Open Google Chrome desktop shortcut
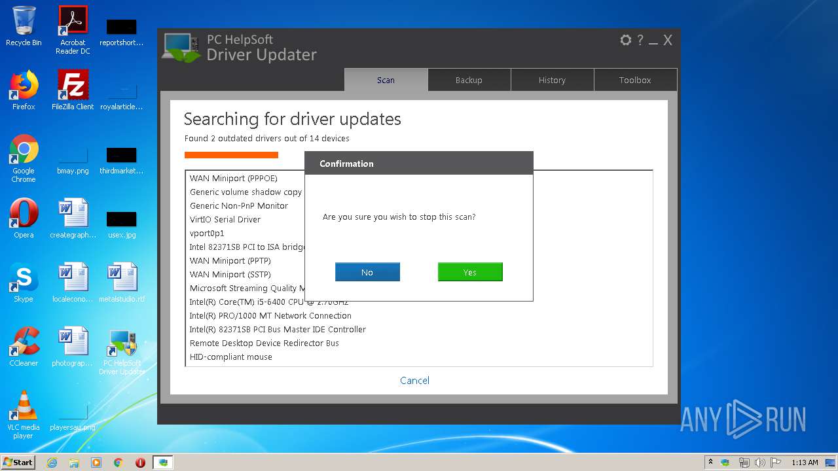Image resolution: width=838 pixels, height=471 pixels. coord(24,158)
